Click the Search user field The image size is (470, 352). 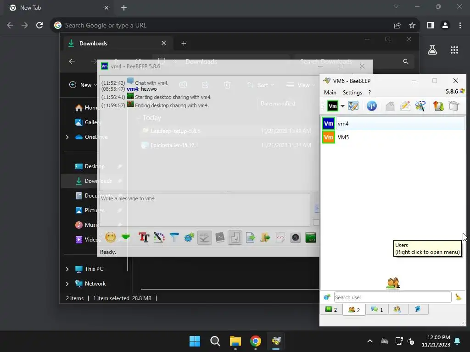pyautogui.click(x=393, y=297)
